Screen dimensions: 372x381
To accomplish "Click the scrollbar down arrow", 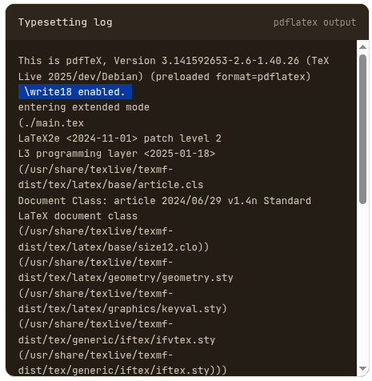I will pos(362,368).
